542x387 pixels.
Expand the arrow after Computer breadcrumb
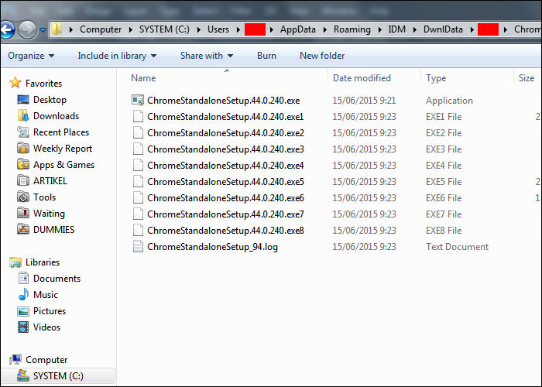pyautogui.click(x=131, y=29)
